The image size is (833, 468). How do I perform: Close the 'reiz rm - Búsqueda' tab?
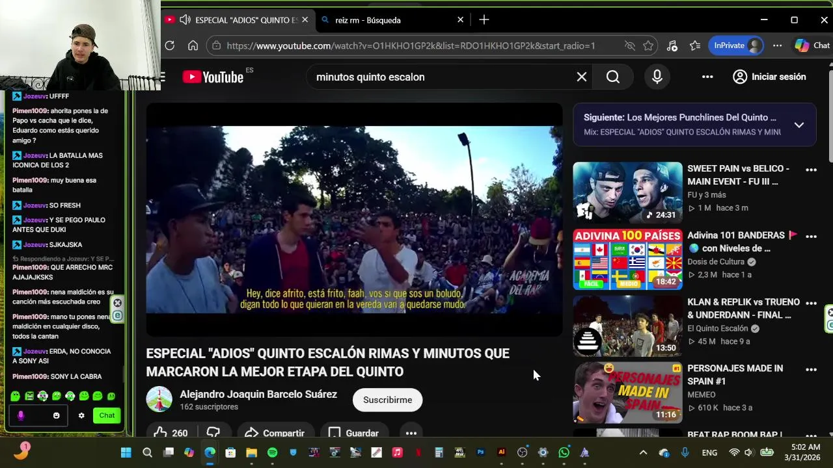click(460, 20)
